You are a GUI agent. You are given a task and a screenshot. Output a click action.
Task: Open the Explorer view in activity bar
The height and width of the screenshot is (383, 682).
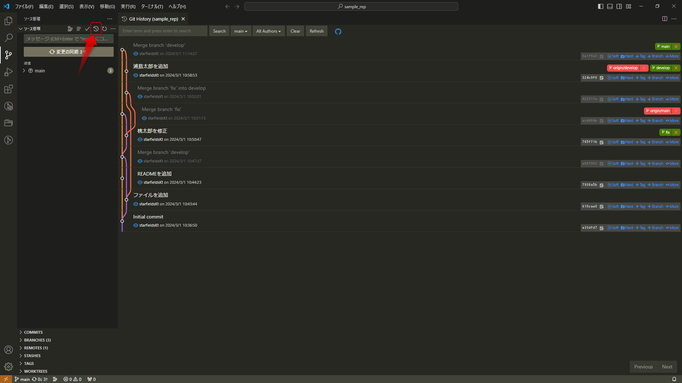[x=9, y=21]
